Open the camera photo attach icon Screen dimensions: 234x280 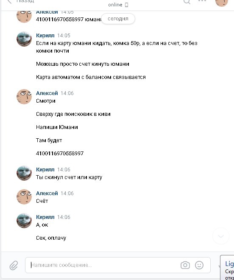tap(185, 265)
